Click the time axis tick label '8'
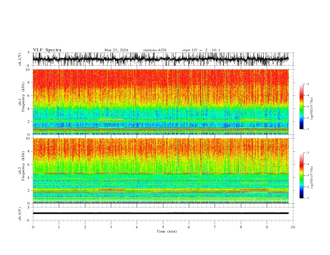This screenshot has width=330, height=255. [241, 227]
